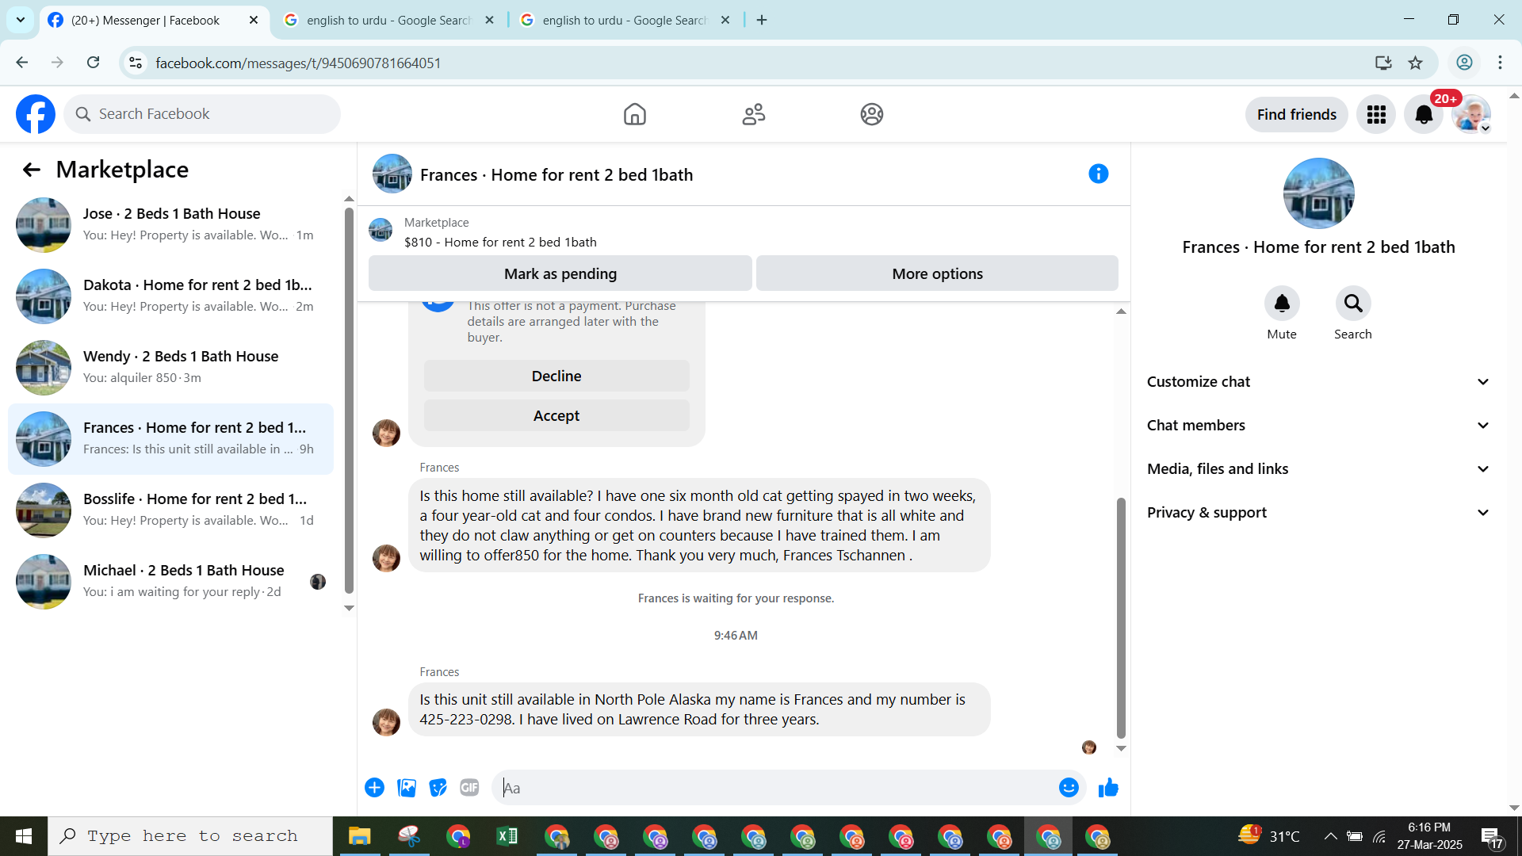Expand Media, files and links section

pyautogui.click(x=1319, y=469)
